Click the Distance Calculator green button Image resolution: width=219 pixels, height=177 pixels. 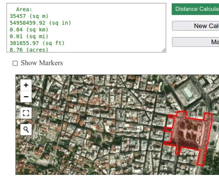tap(195, 9)
